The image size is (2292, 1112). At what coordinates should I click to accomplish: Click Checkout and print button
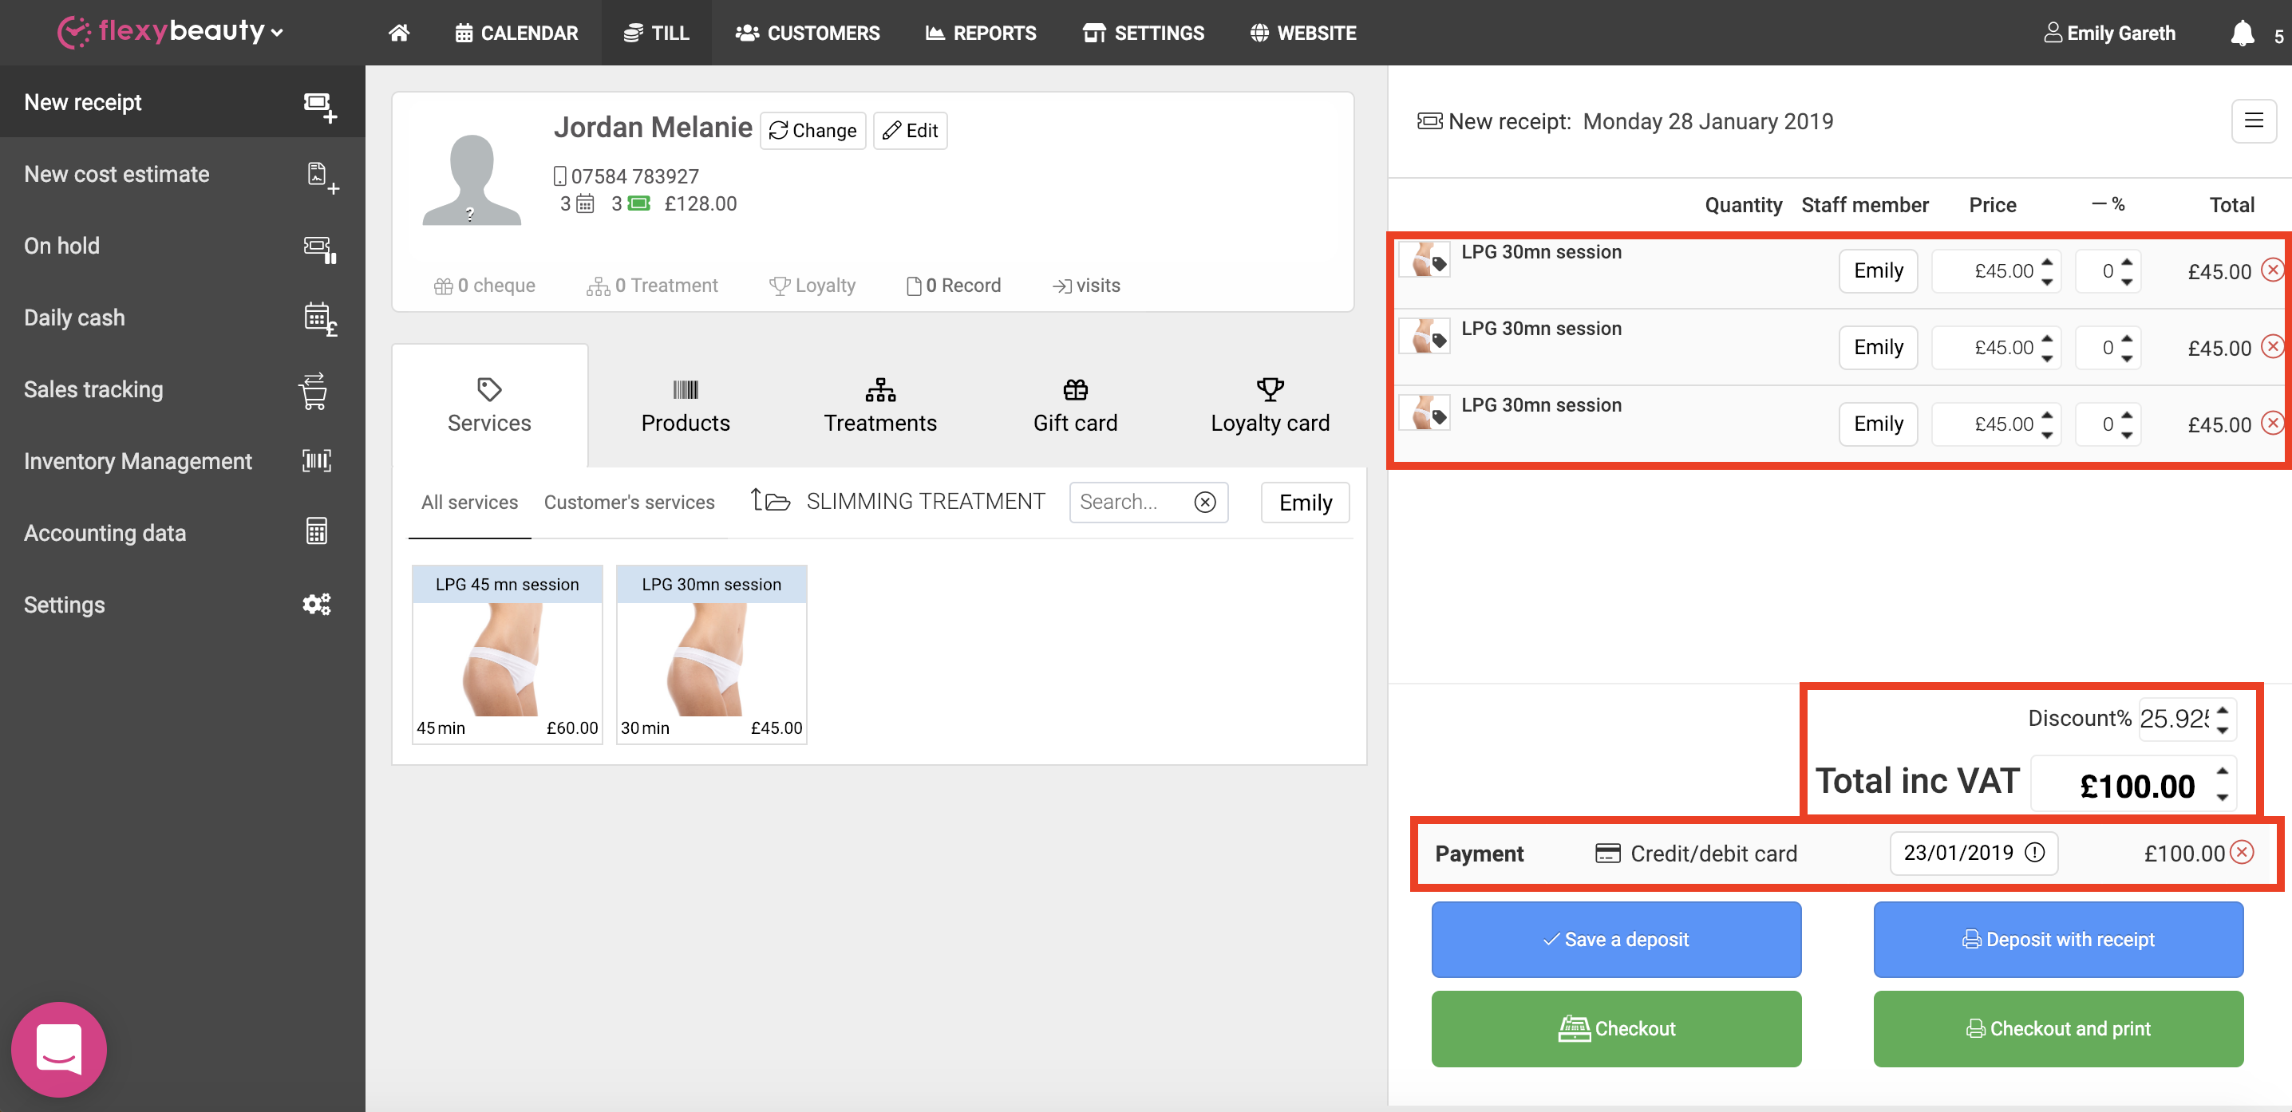point(2058,1027)
